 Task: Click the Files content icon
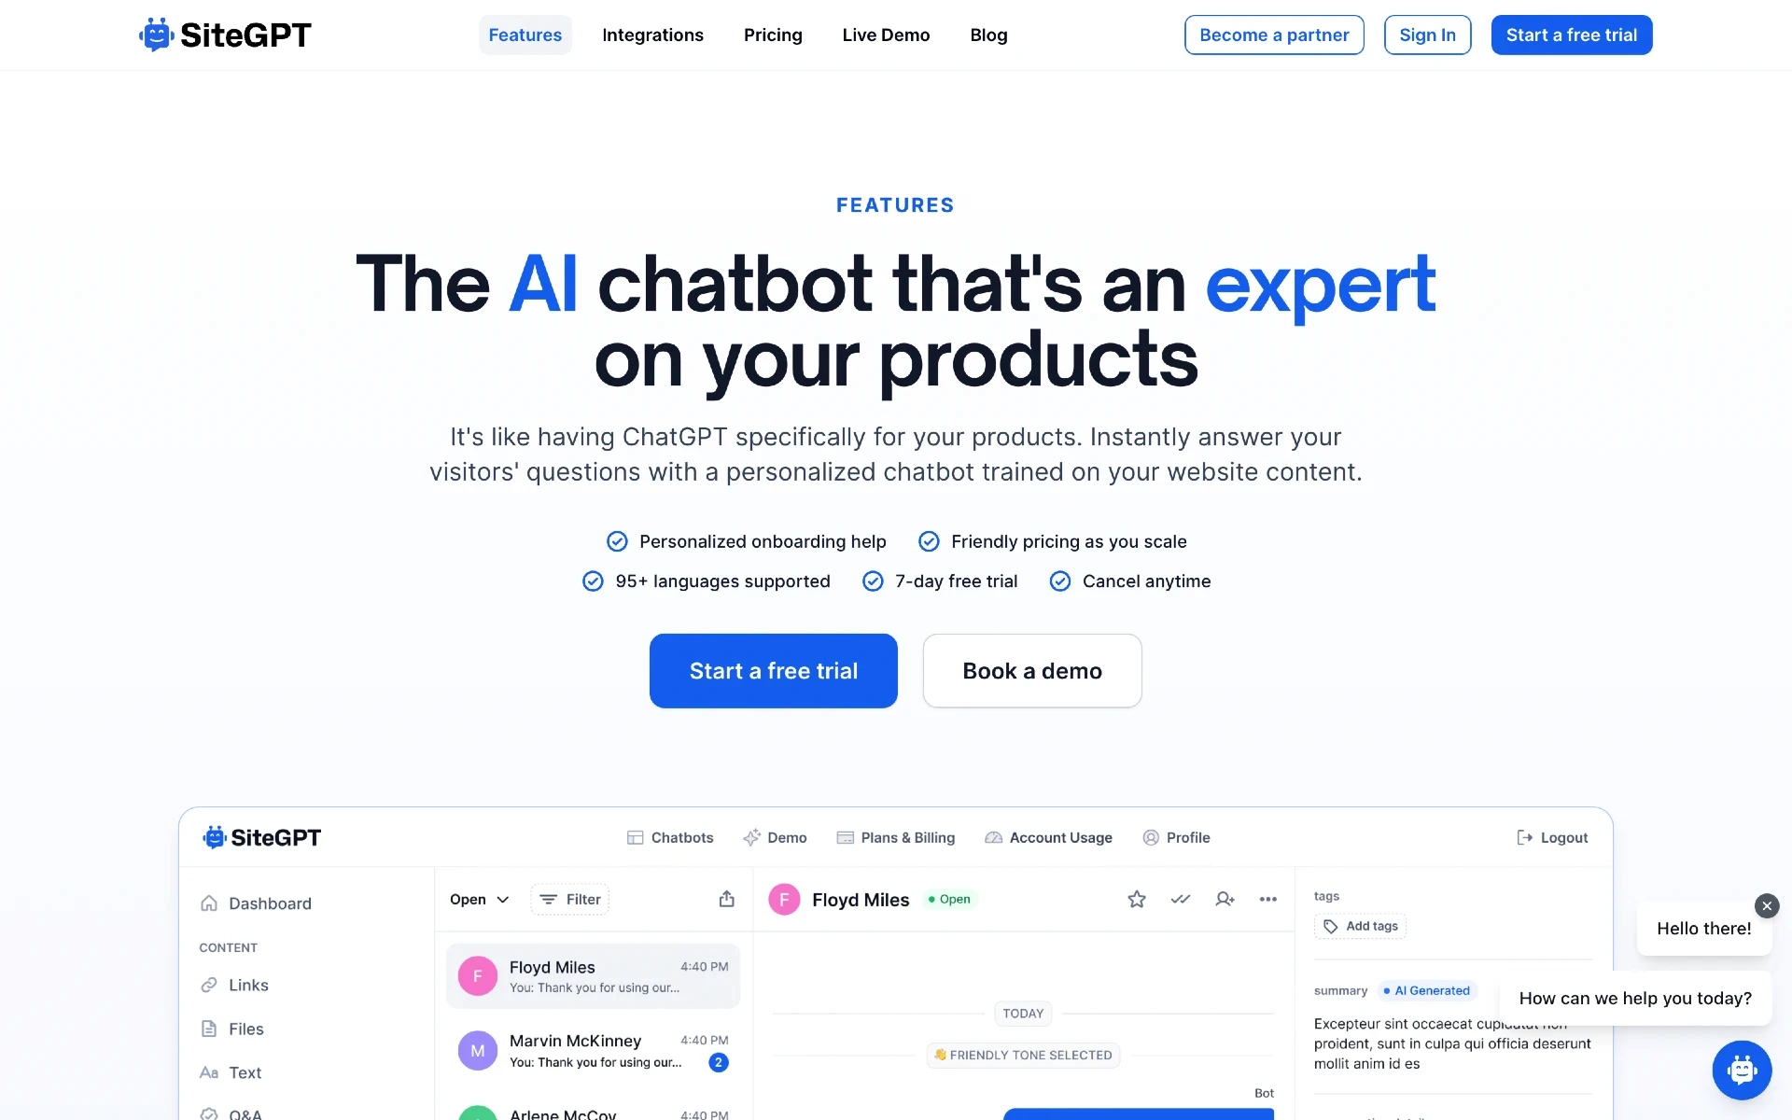coord(208,1029)
